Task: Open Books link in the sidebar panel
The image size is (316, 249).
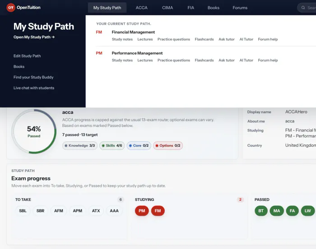Action: (19, 67)
